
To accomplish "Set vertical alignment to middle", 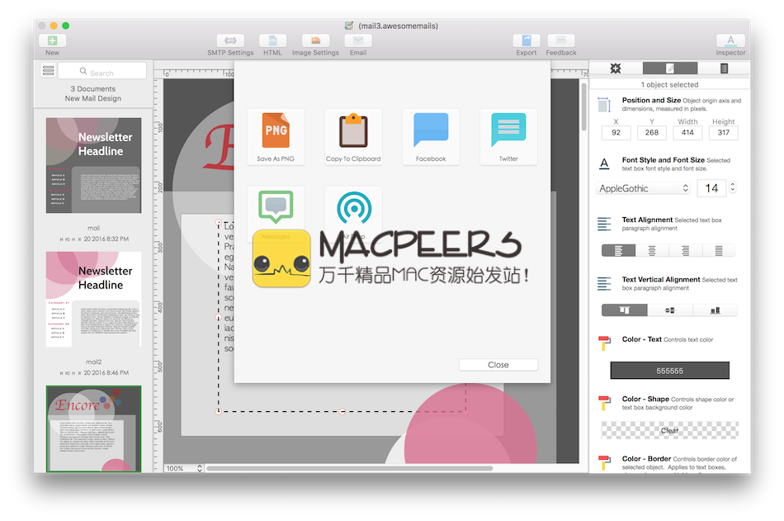I will tap(670, 310).
